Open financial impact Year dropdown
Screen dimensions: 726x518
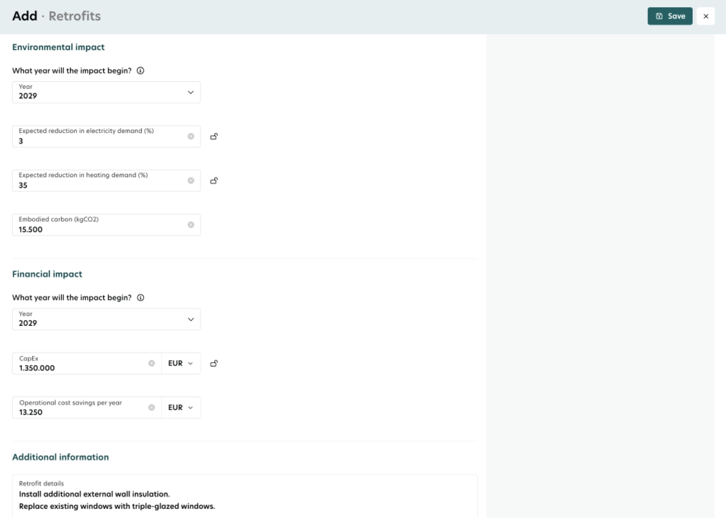coord(106,319)
